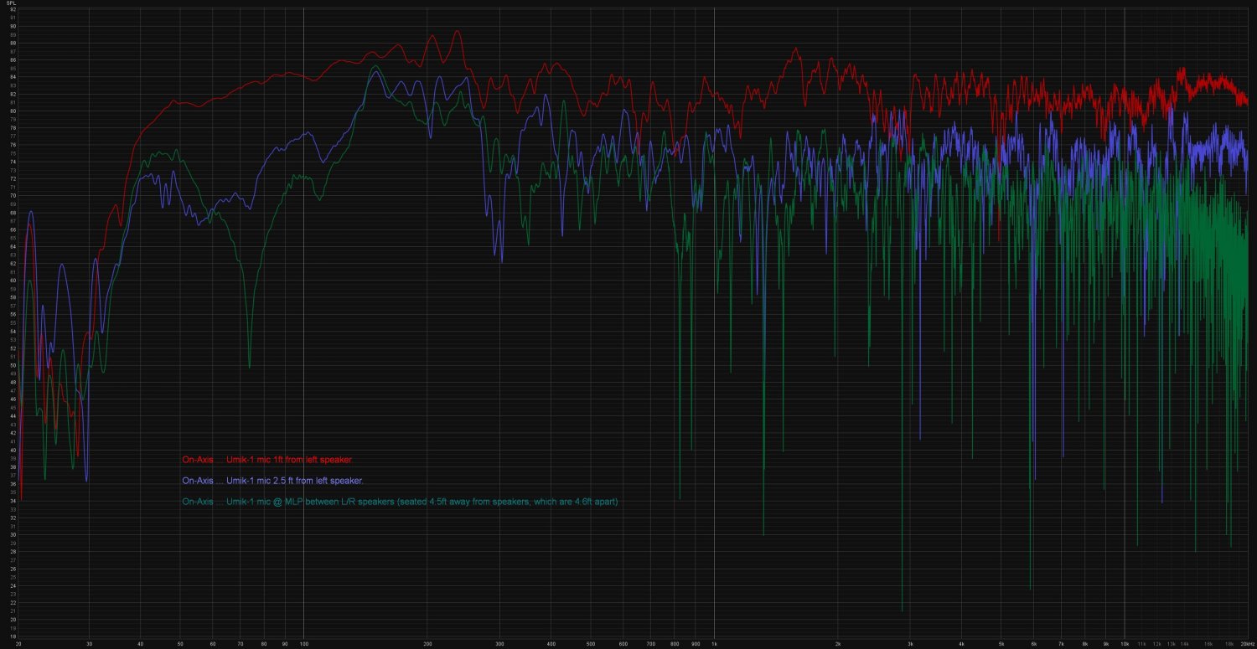Image resolution: width=1257 pixels, height=649 pixels.
Task: Click the 5k tick label on the frequency axis
Action: (x=1001, y=644)
